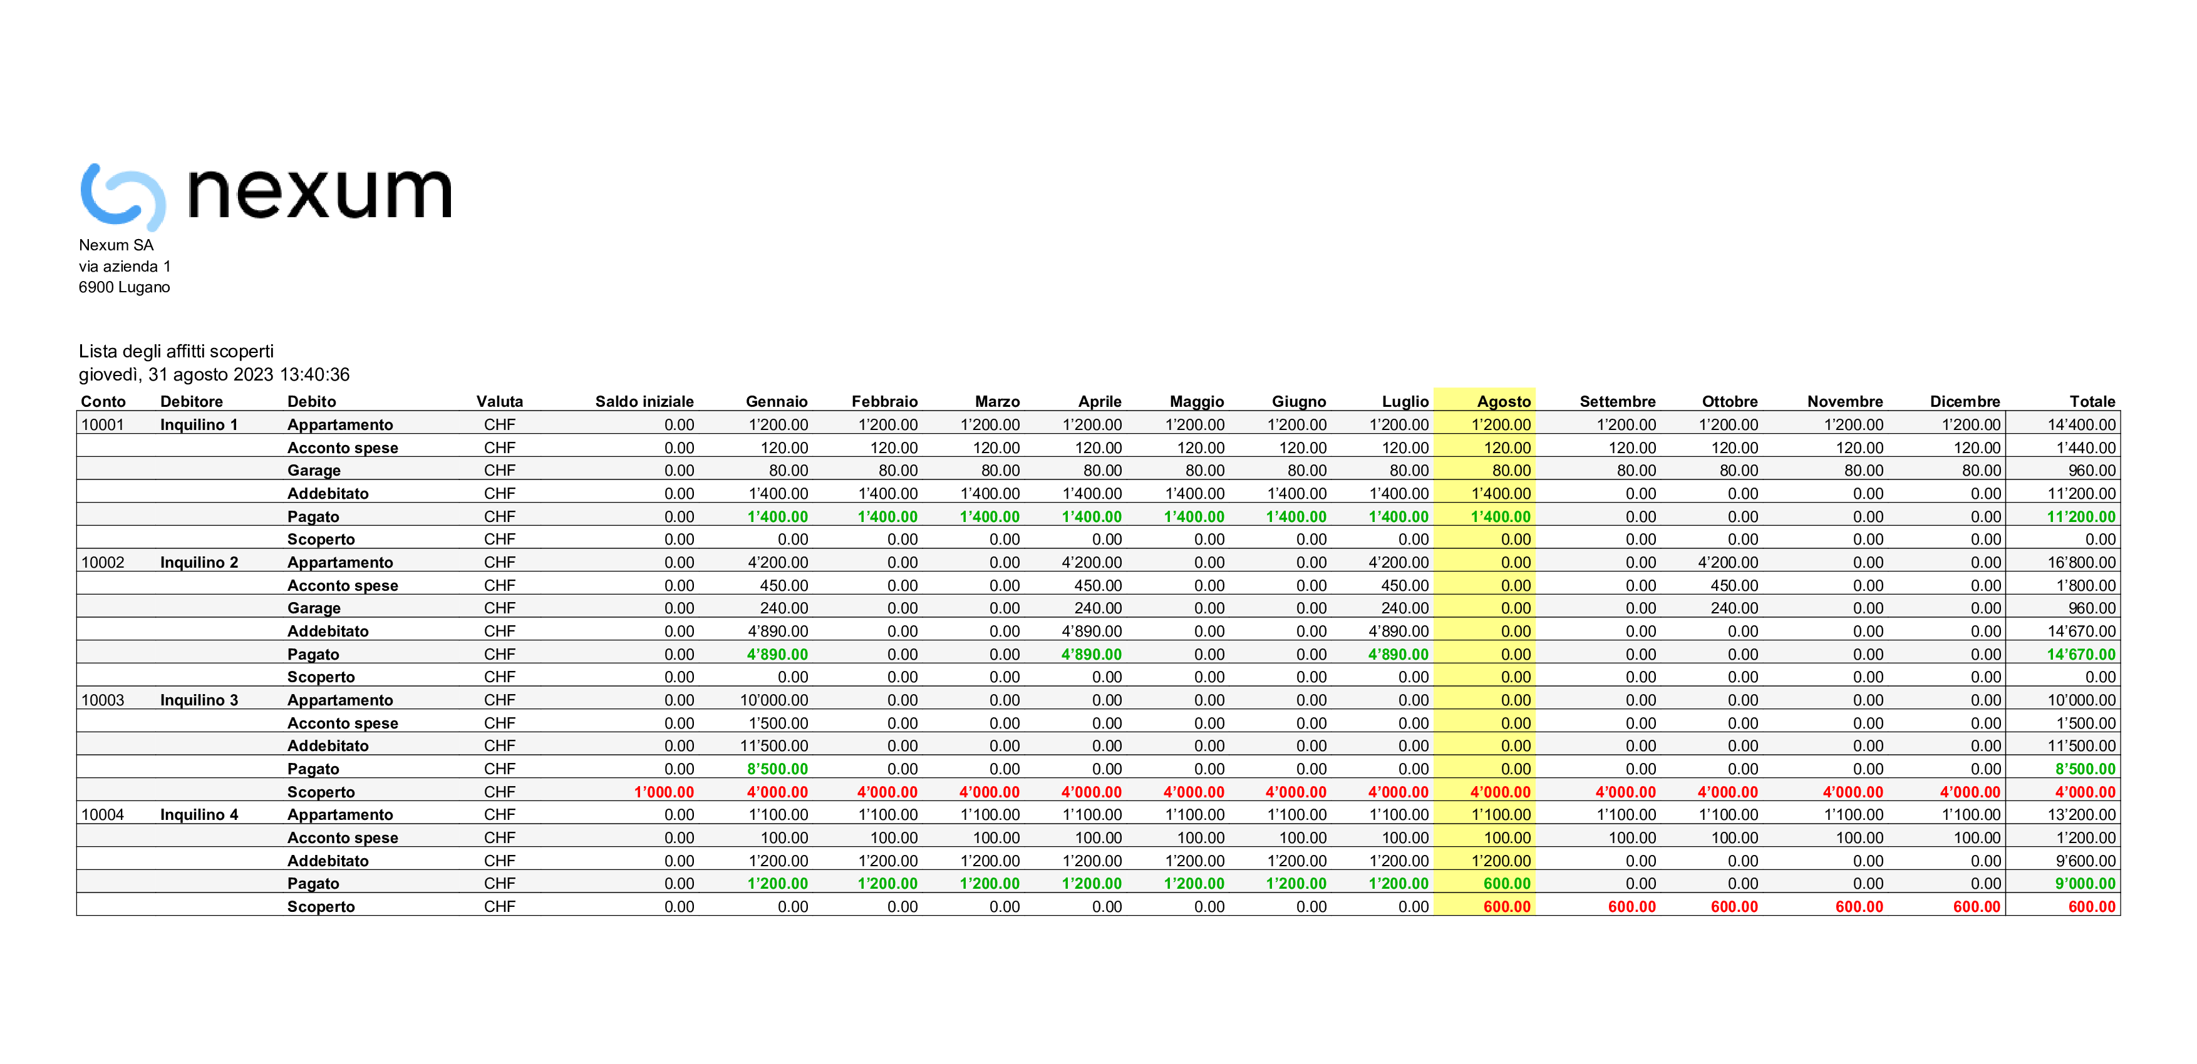Select account number 10001 cell

coord(102,424)
